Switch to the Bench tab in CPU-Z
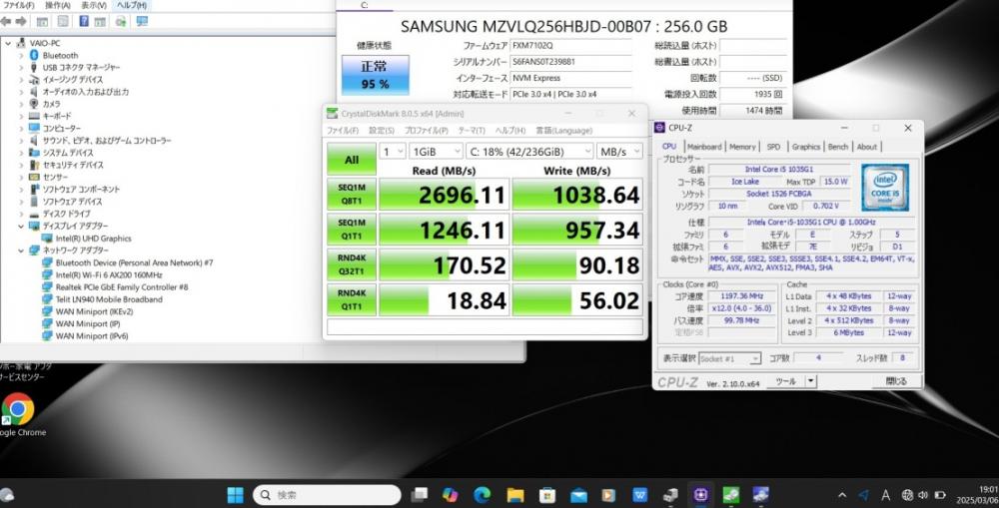This screenshot has height=508, width=999. click(838, 147)
